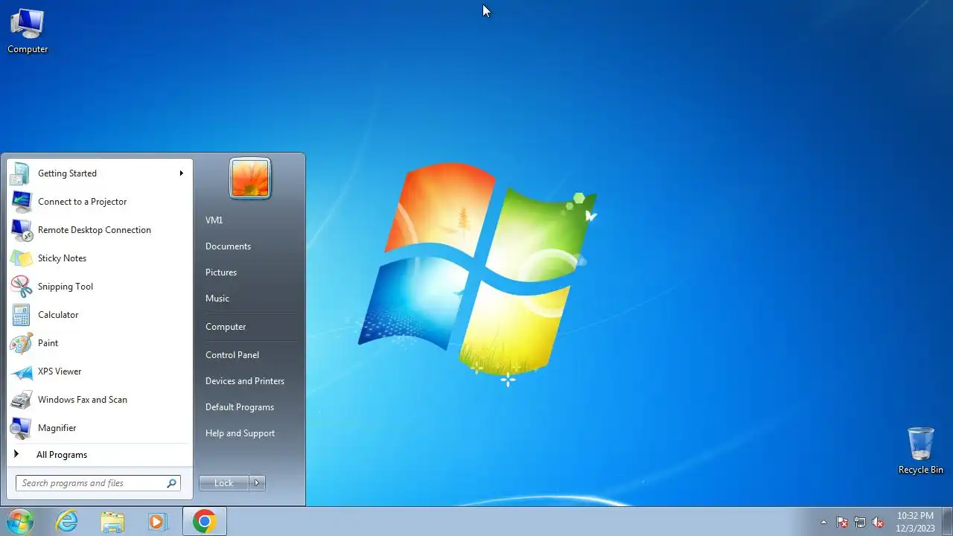Screen dimensions: 953x536
Task: Open Windows Explorer from taskbar
Action: click(112, 521)
